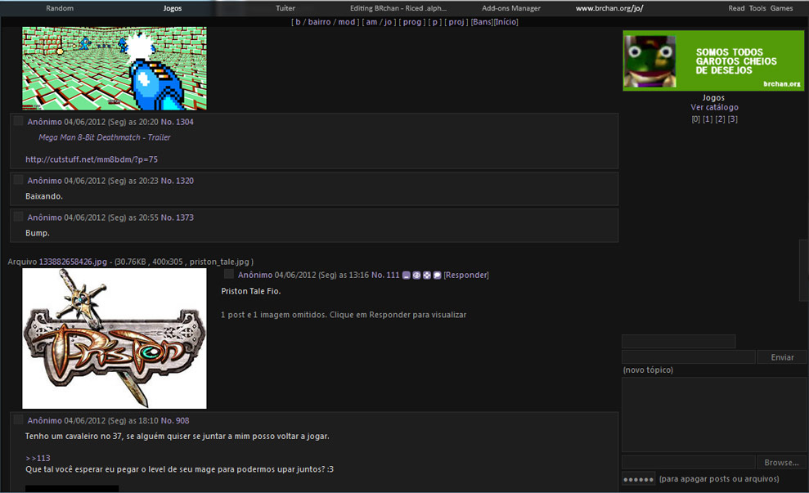Go to Início link
This screenshot has width=809, height=493.
[506, 22]
